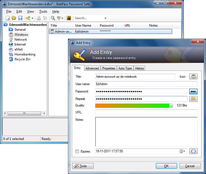Click the group tree scroll-right arrow
The width and height of the screenshot is (206, 174).
coord(44,113)
